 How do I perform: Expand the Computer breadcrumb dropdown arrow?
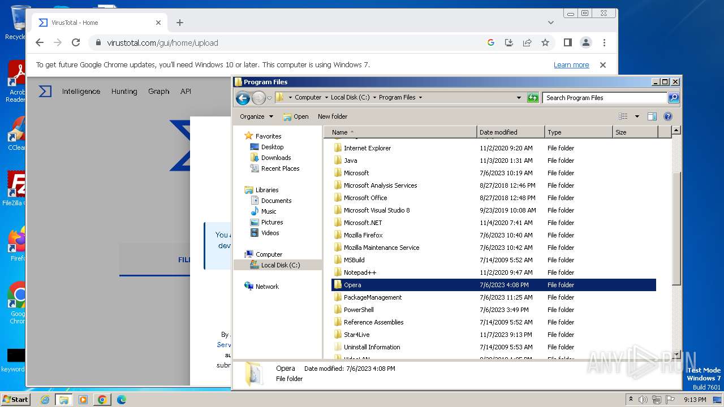326,97
